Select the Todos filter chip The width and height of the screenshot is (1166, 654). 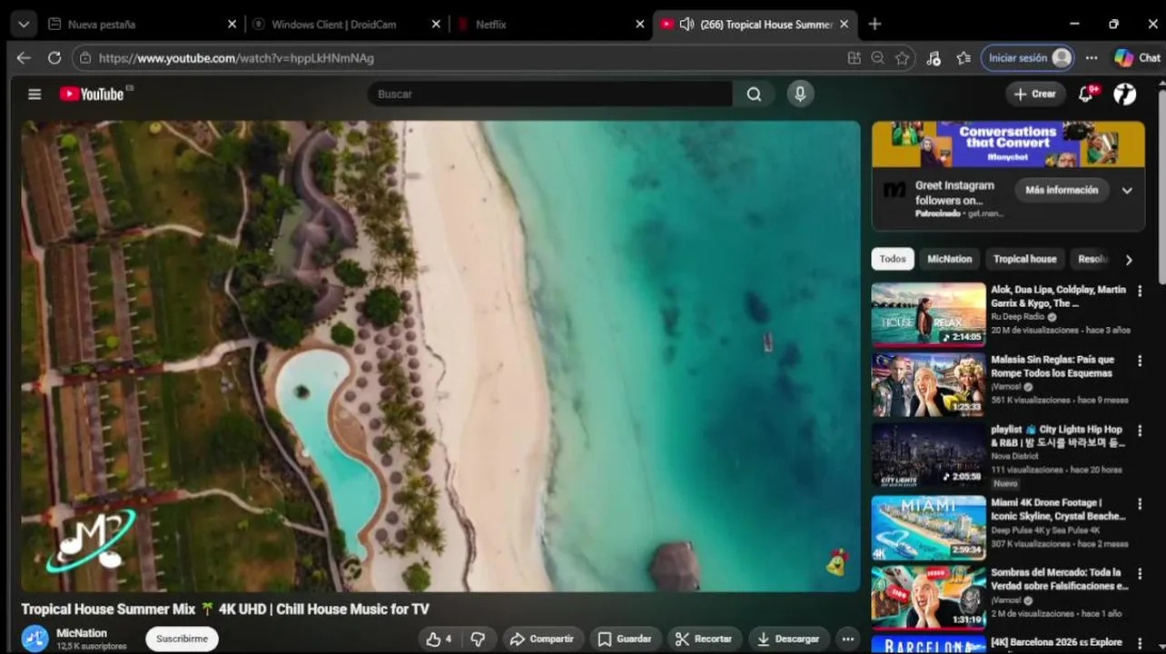(893, 259)
